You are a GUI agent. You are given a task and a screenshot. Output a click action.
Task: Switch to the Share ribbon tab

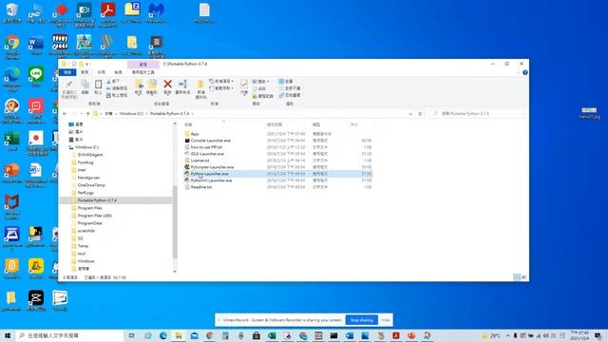pos(102,72)
